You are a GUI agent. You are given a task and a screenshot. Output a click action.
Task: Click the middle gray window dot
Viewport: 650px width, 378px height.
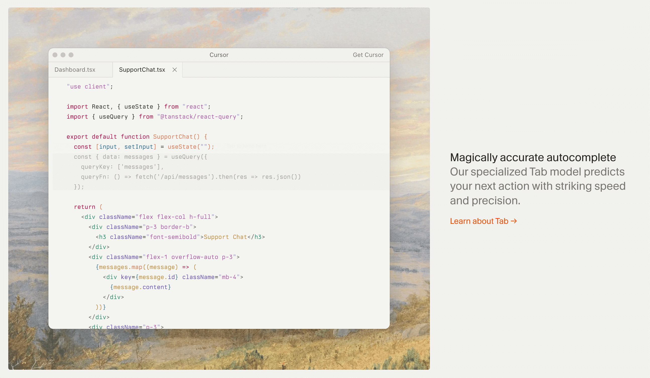tap(63, 55)
